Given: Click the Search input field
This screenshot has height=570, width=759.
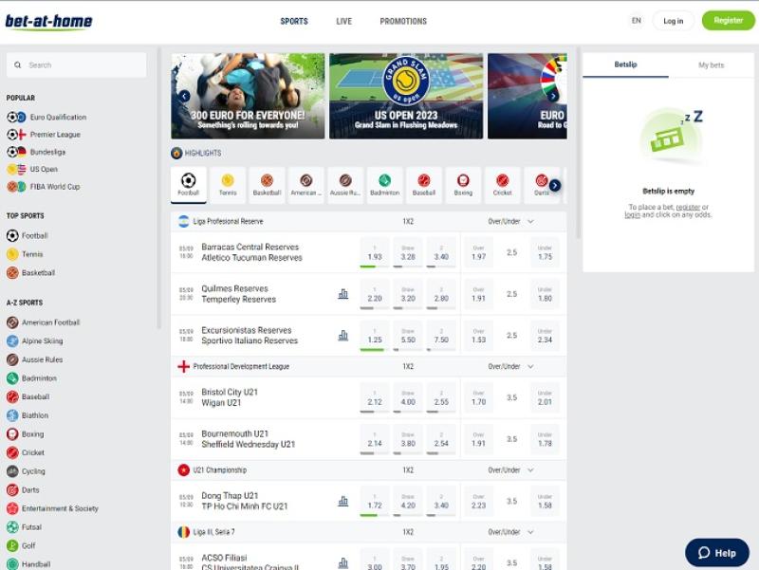Looking at the screenshot, I should point(76,65).
